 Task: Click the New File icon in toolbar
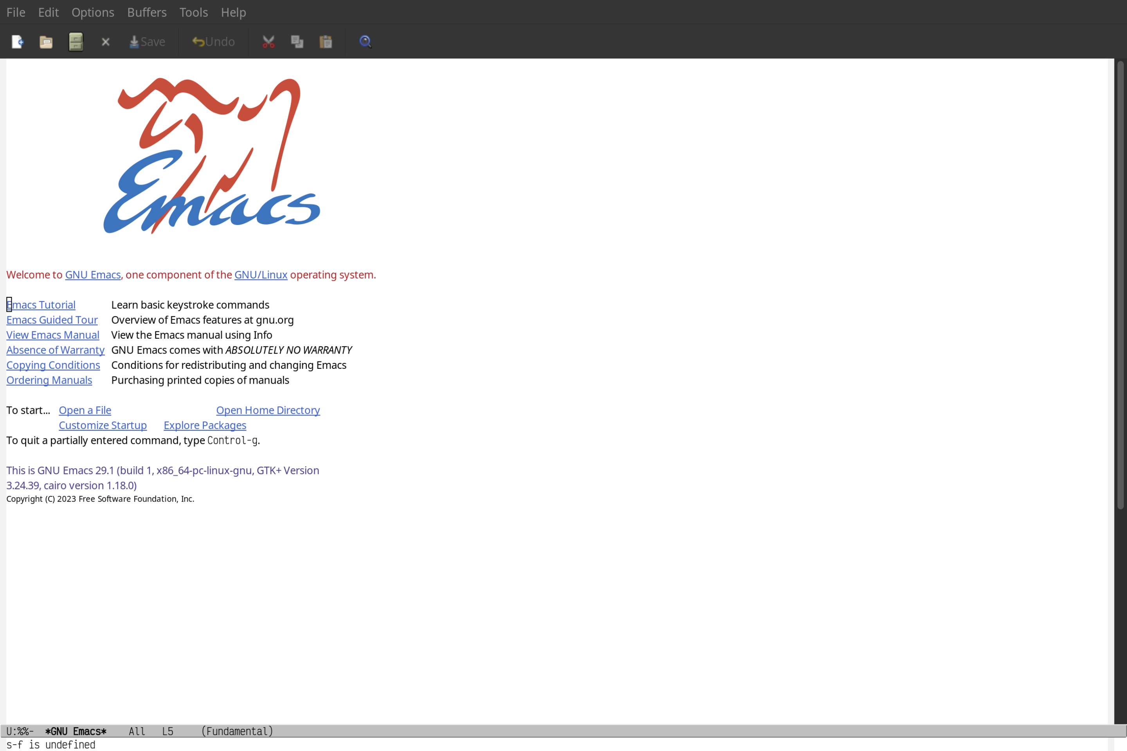(x=17, y=41)
